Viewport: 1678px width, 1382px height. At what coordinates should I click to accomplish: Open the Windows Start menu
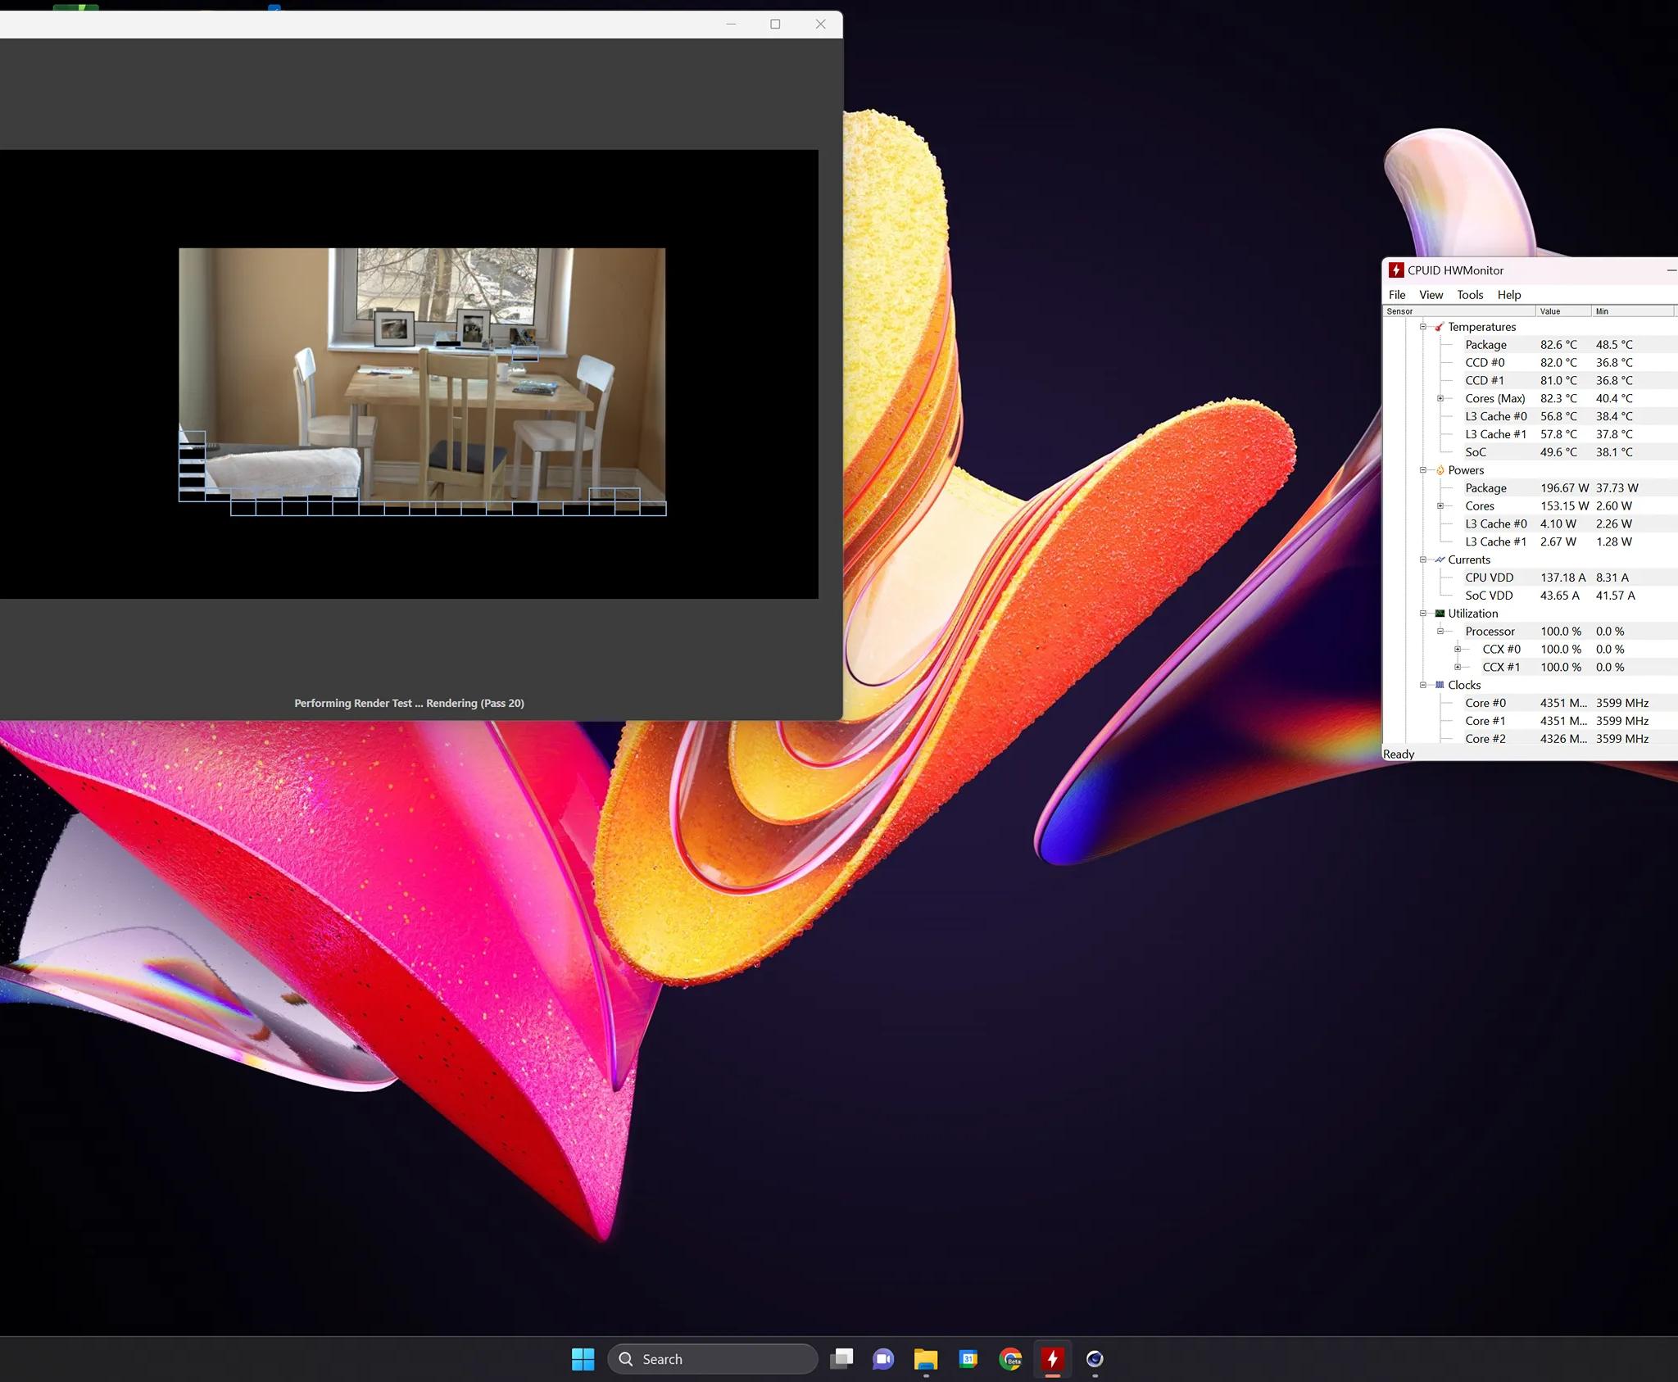(x=583, y=1359)
